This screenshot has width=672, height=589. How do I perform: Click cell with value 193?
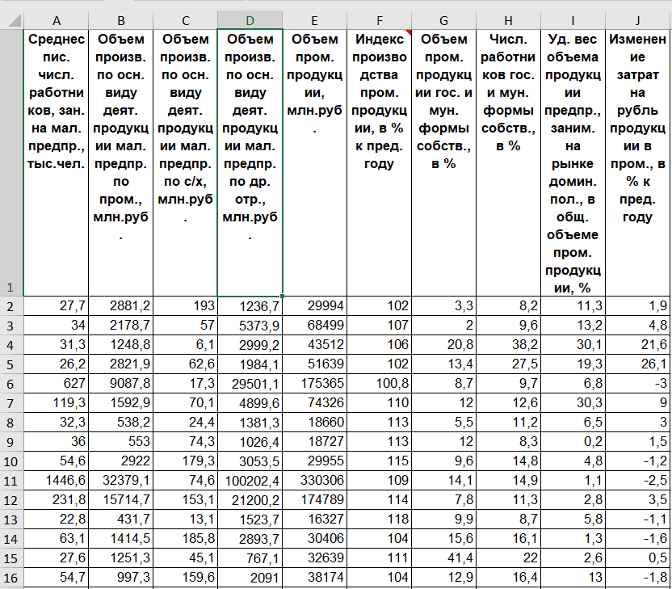click(186, 306)
